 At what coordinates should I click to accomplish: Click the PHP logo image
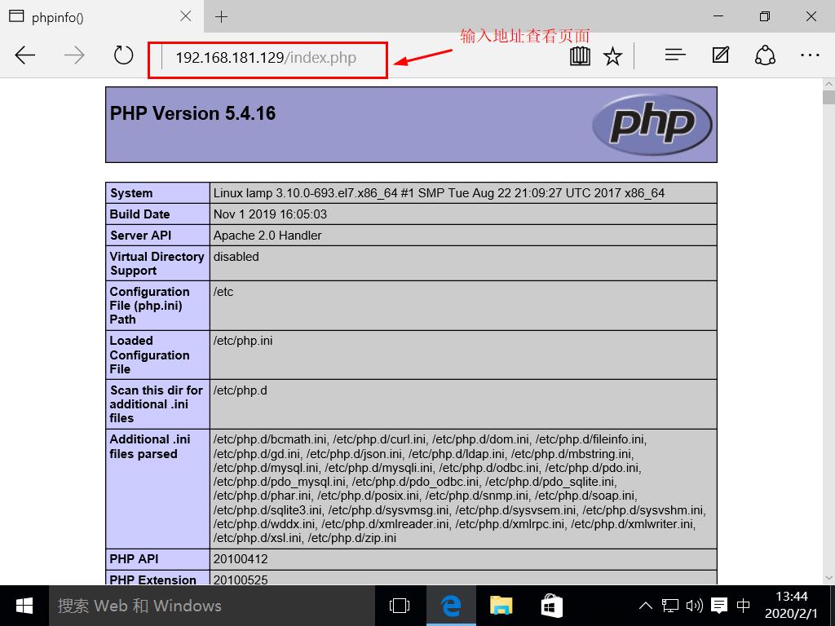652,125
